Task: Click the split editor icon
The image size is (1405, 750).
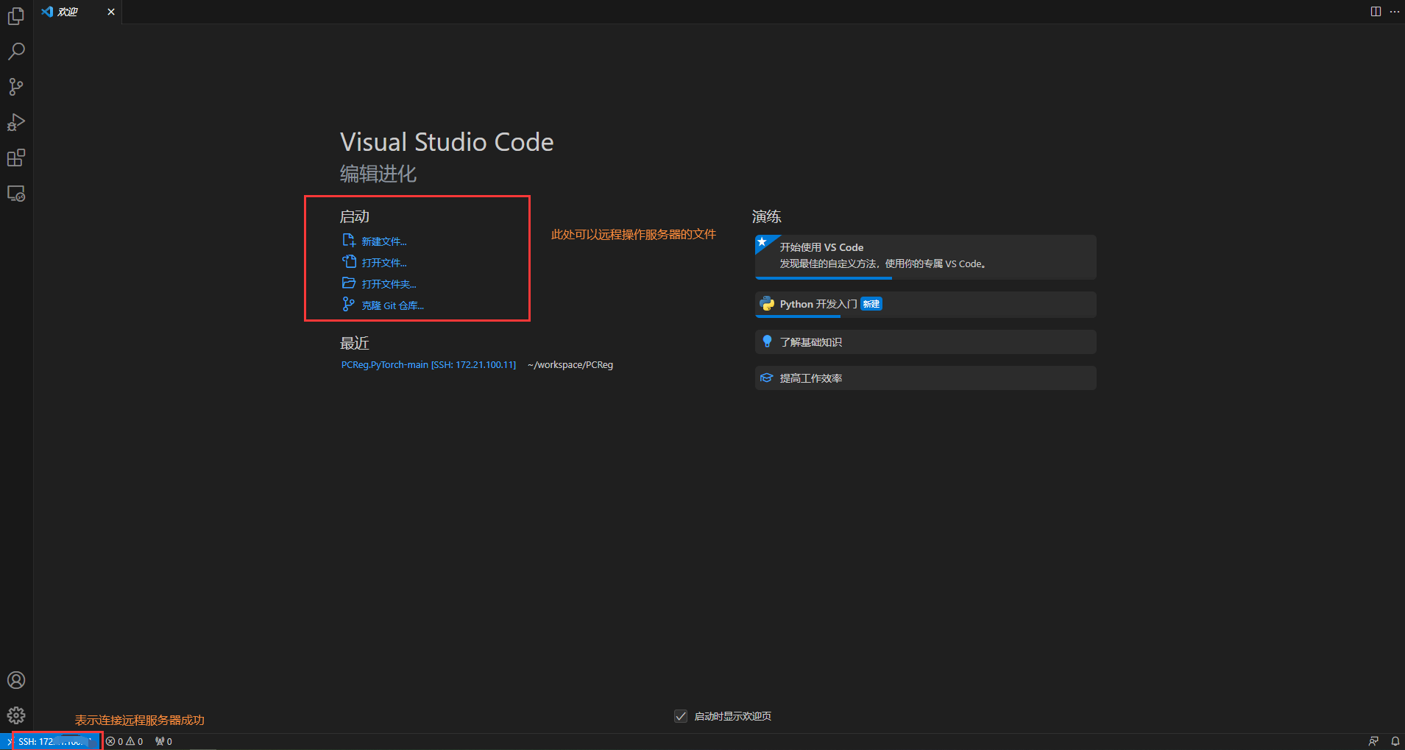Action: pyautogui.click(x=1376, y=11)
